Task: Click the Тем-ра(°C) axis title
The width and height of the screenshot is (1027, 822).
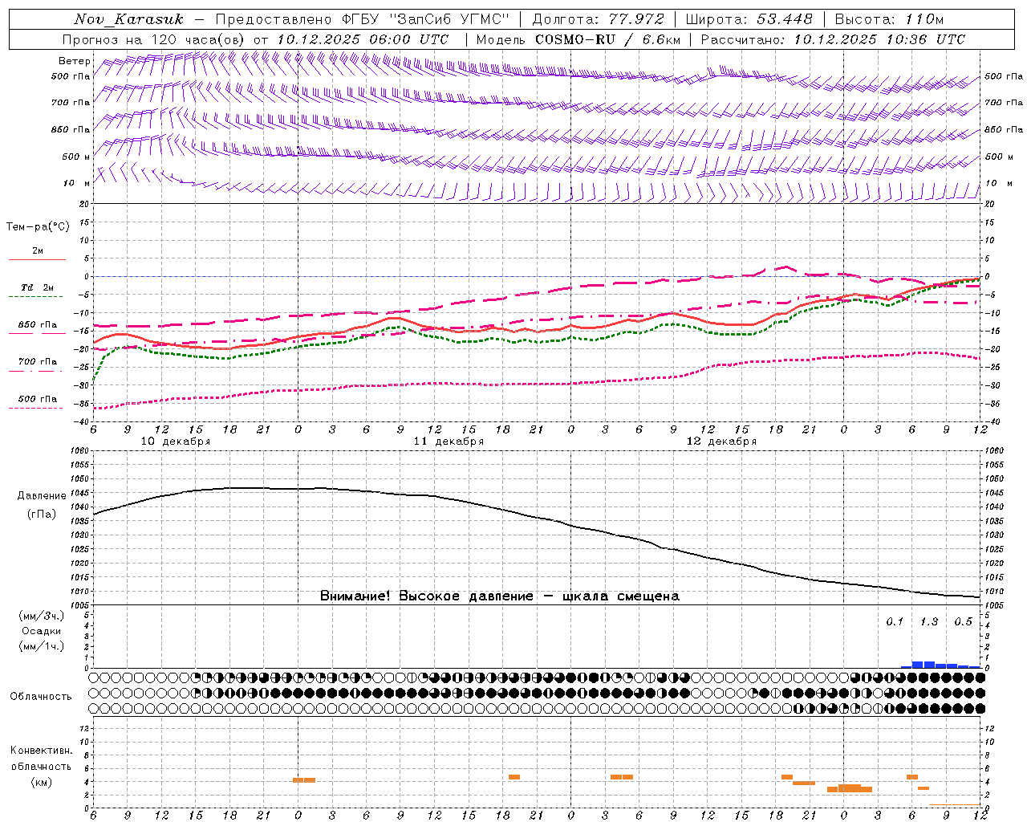Action: click(x=38, y=227)
